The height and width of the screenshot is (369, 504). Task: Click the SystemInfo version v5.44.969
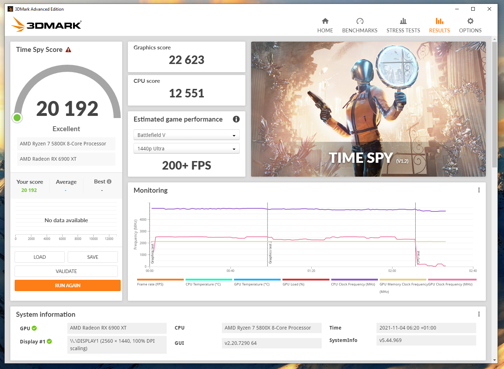tap(426, 340)
